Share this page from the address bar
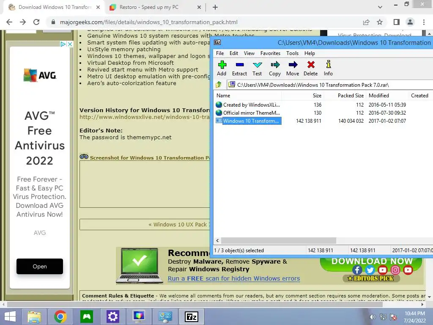The image size is (433, 325). pyautogui.click(x=366, y=22)
